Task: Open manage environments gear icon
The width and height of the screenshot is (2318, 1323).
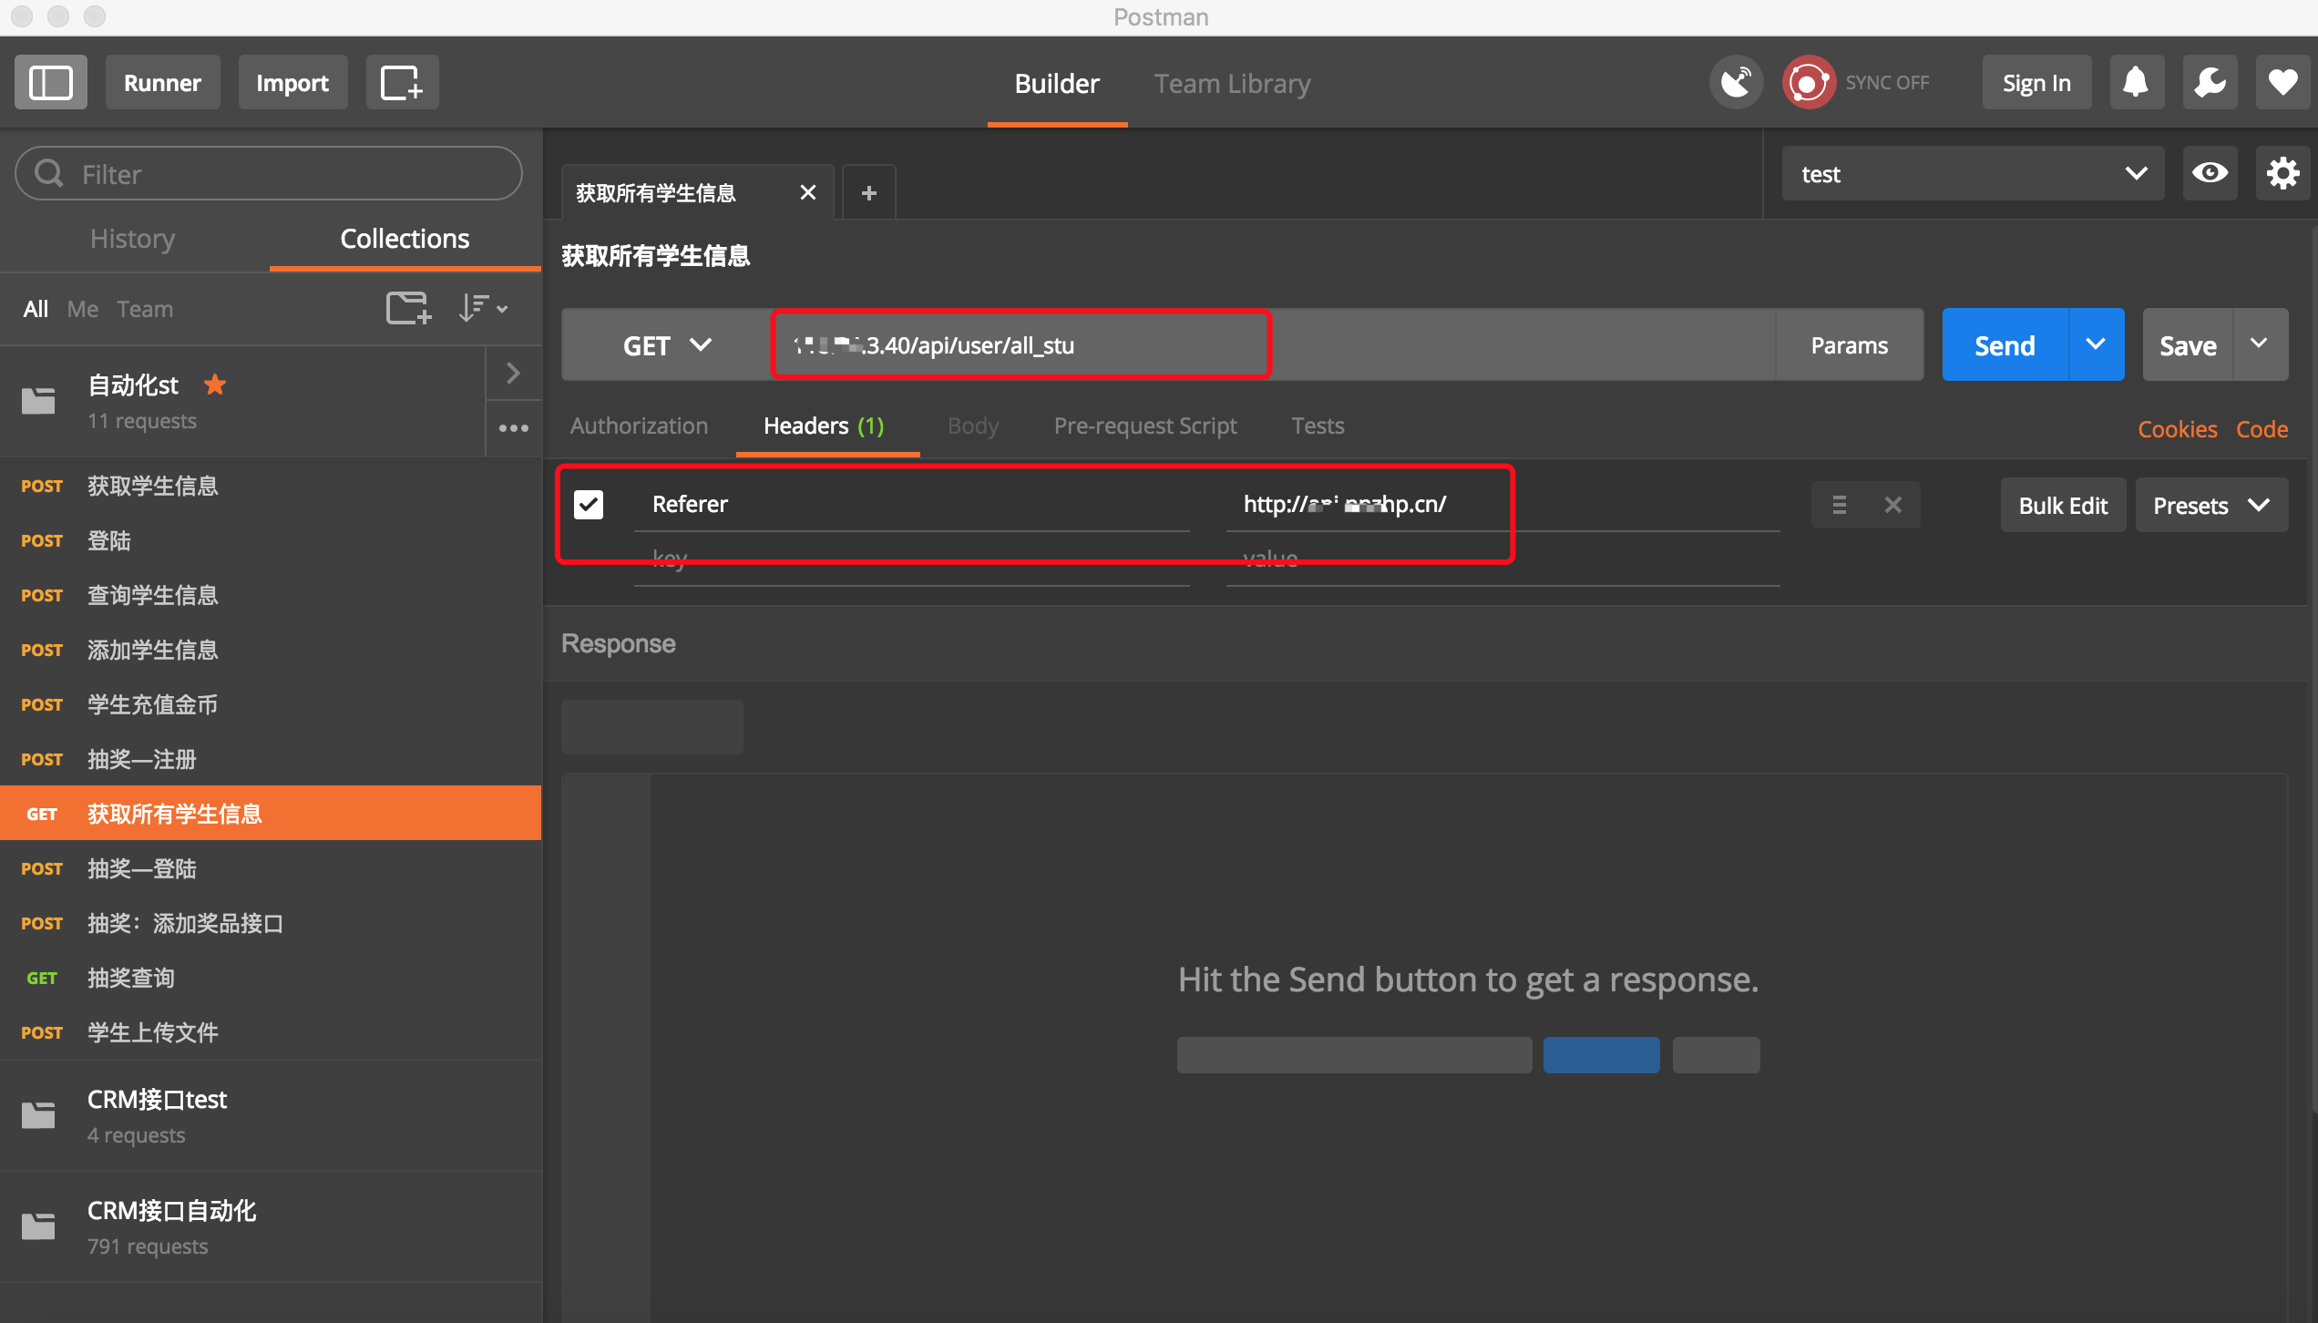Action: (x=2282, y=173)
